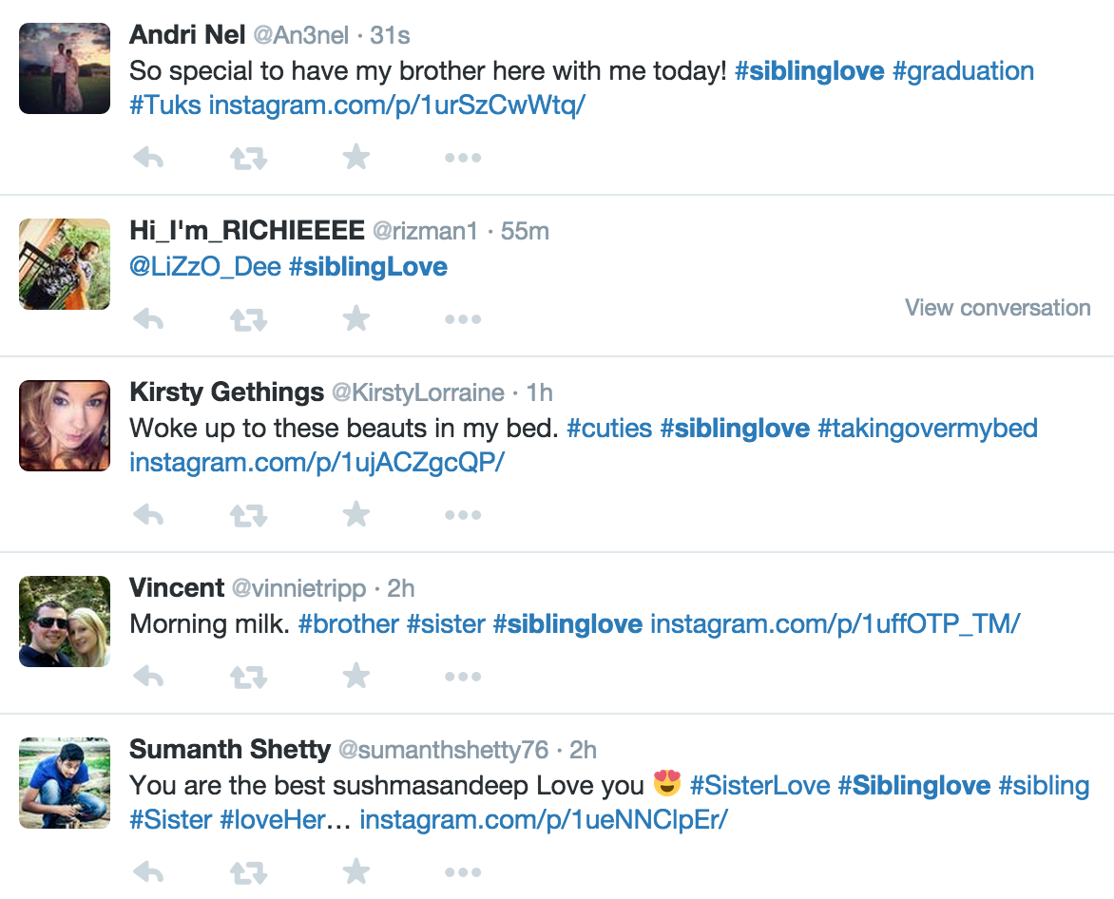Open the #graduation hashtag
1114x899 pixels.
[x=963, y=71]
